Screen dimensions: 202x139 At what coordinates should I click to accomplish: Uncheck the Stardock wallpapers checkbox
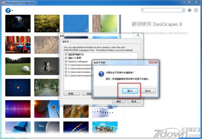[66, 61]
